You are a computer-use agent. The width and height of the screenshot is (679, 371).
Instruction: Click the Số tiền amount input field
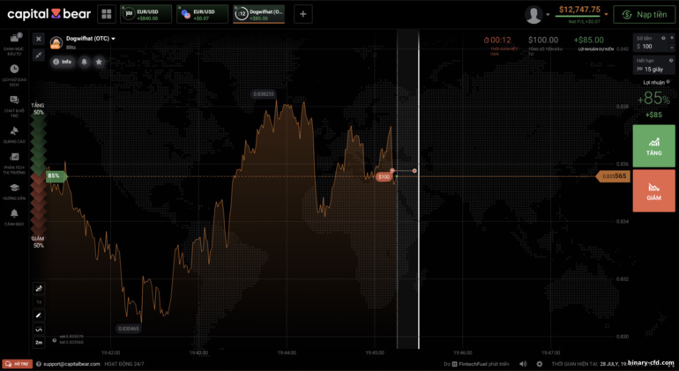pyautogui.click(x=653, y=46)
